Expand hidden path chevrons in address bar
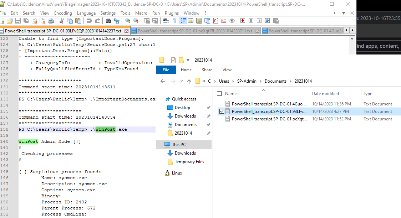 pos(204,81)
